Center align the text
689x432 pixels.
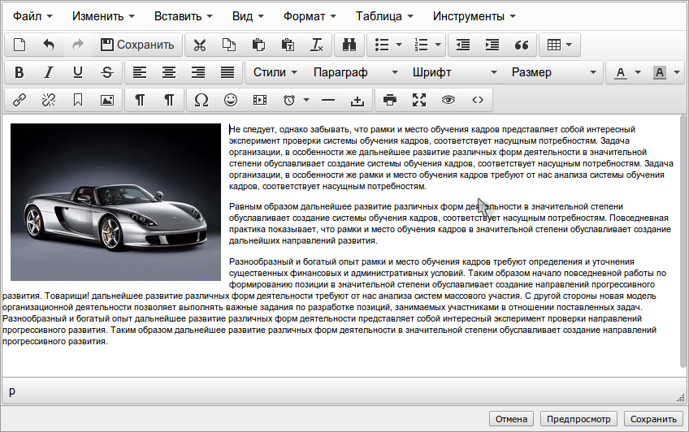(169, 72)
